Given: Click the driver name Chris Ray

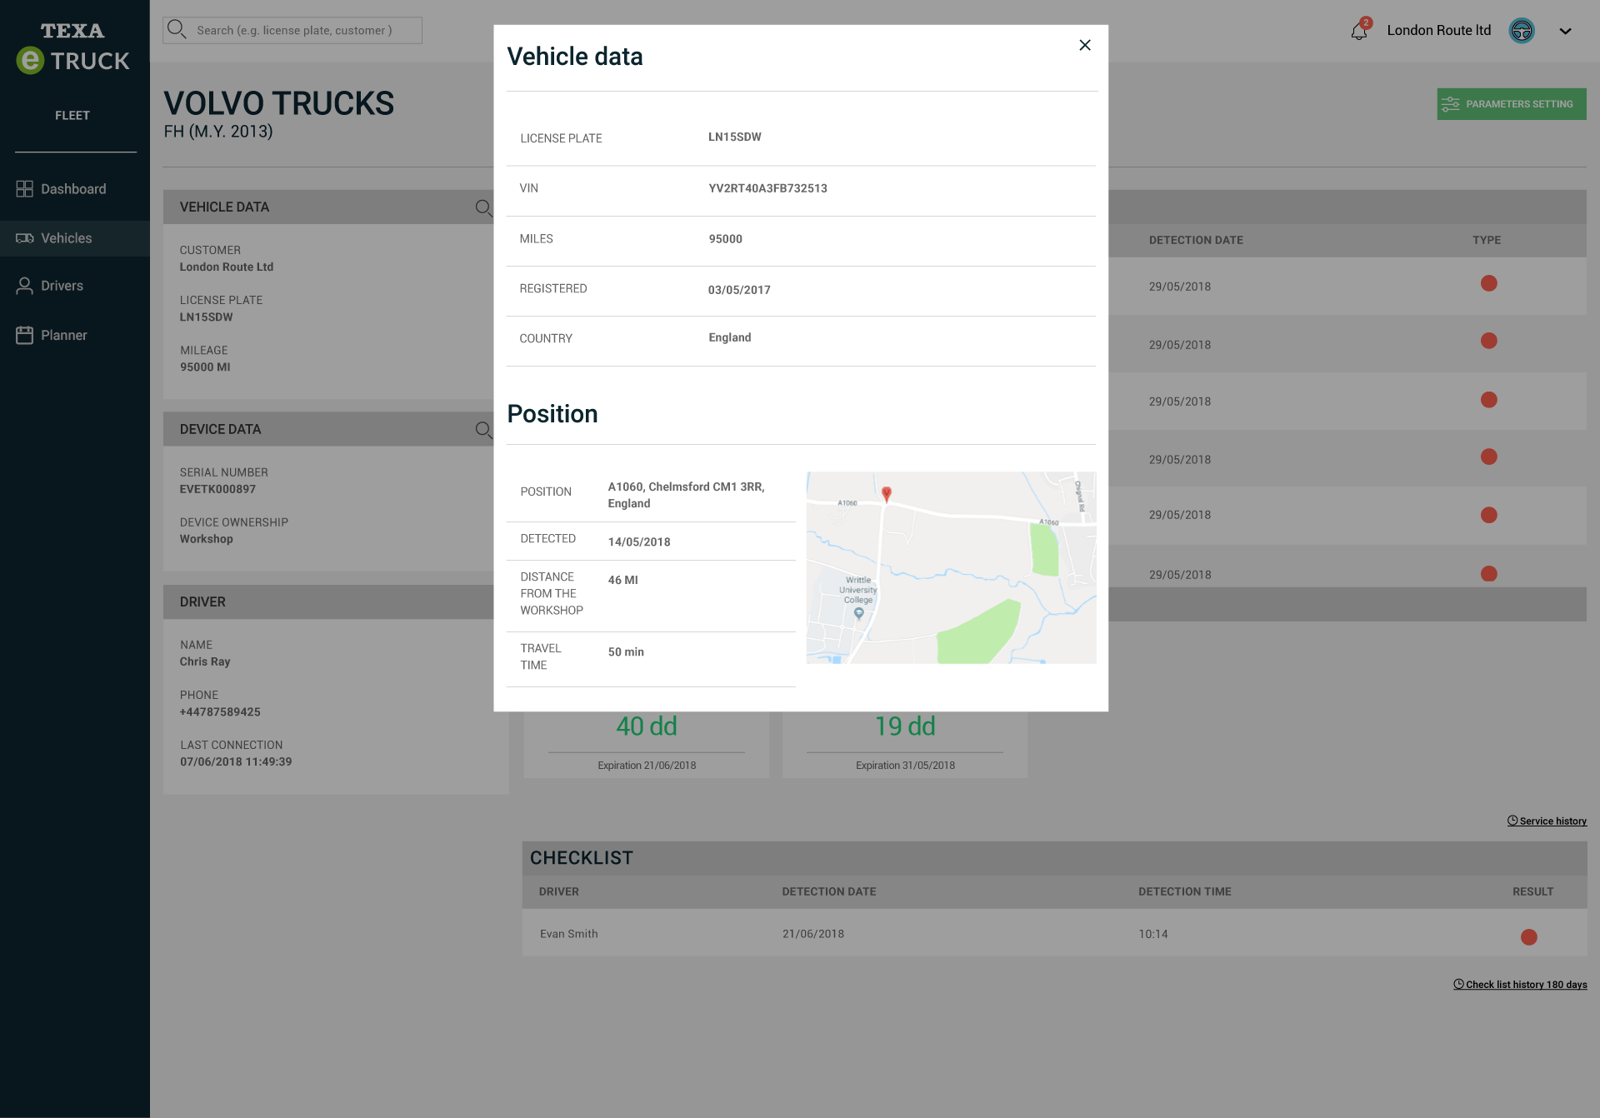Looking at the screenshot, I should click(x=205, y=661).
